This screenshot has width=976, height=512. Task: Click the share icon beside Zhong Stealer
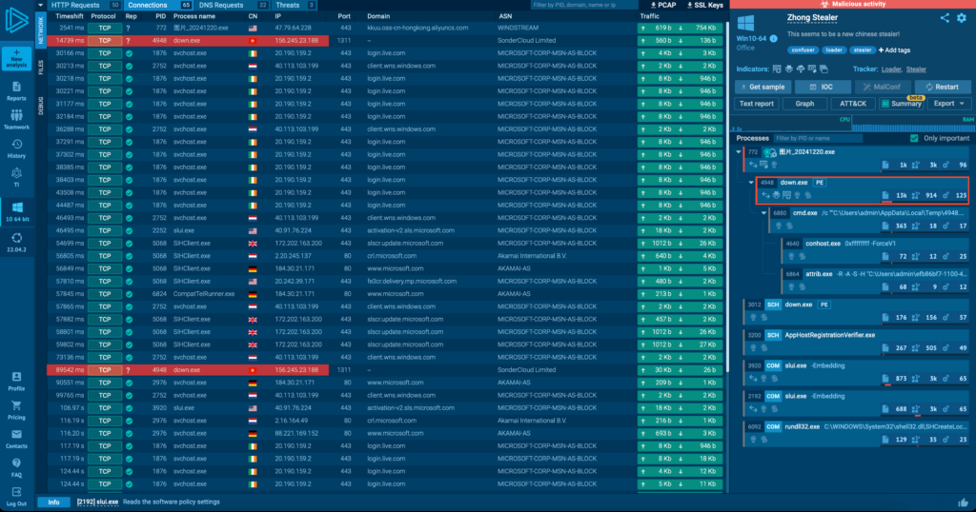(x=945, y=18)
